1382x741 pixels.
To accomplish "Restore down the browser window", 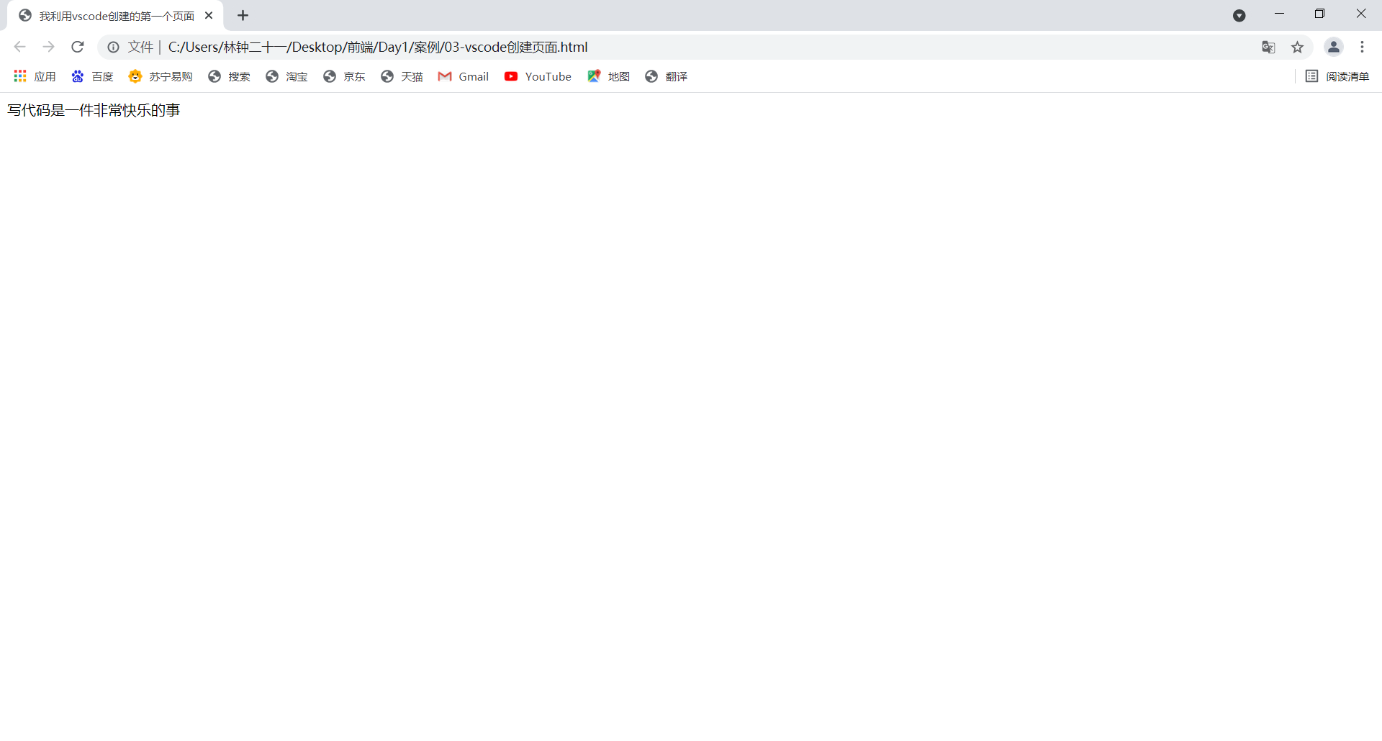I will tap(1319, 14).
